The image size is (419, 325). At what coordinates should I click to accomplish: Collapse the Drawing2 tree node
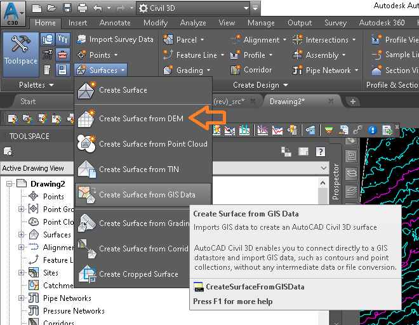[x=10, y=184]
